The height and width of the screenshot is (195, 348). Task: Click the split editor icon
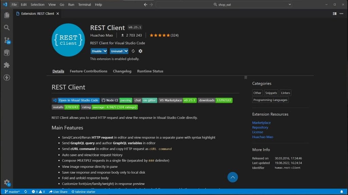click(334, 14)
